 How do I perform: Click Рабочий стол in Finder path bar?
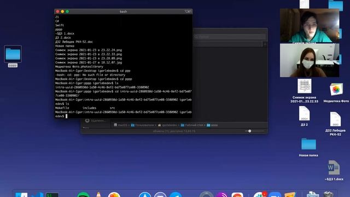coord(192,125)
